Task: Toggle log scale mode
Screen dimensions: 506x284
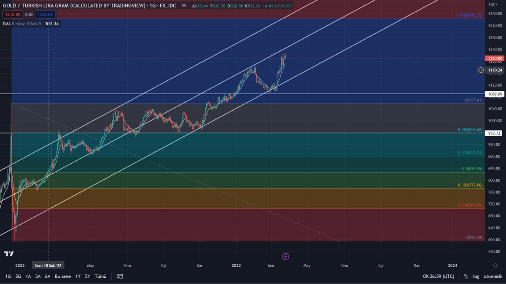Action: click(x=476, y=276)
